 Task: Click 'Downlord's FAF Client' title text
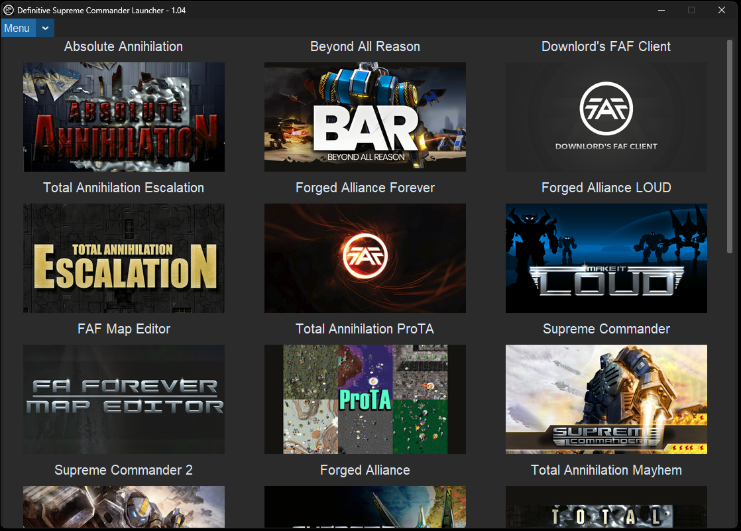click(x=606, y=46)
